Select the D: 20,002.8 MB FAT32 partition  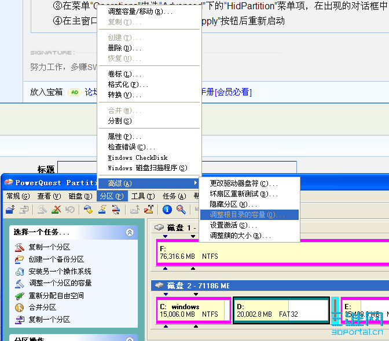point(281,310)
